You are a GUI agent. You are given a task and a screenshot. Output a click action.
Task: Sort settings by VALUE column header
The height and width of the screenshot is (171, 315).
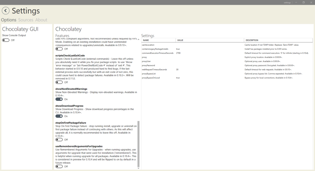[x=210, y=40]
